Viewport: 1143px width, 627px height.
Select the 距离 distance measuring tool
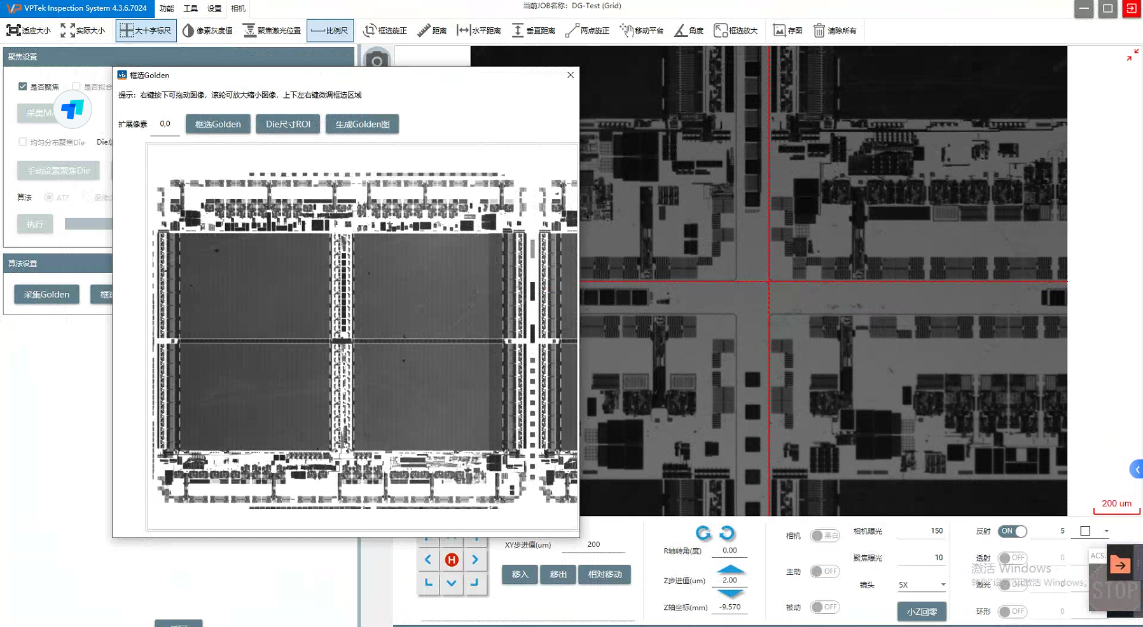click(x=432, y=30)
